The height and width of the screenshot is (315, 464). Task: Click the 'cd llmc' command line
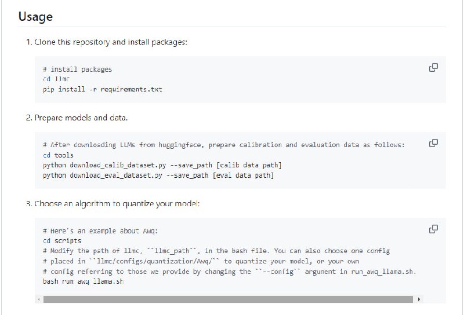(56, 79)
